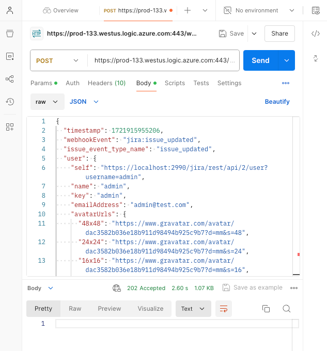327x351 pixels.
Task: Click the 202 Accepted status
Action: (x=146, y=288)
